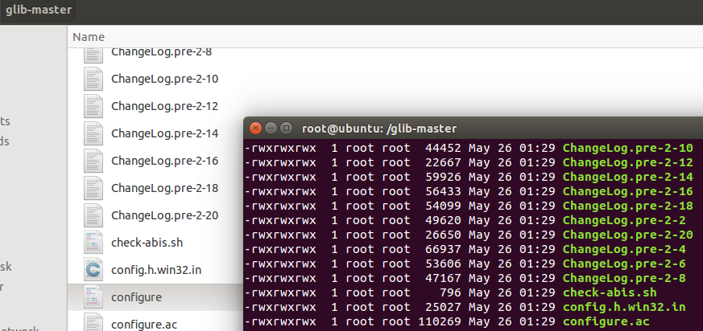Select the glib-master title tab
703x331 pixels.
pos(39,10)
